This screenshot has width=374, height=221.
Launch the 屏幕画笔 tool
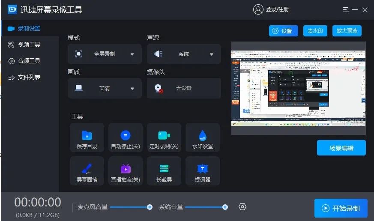[x=87, y=171]
